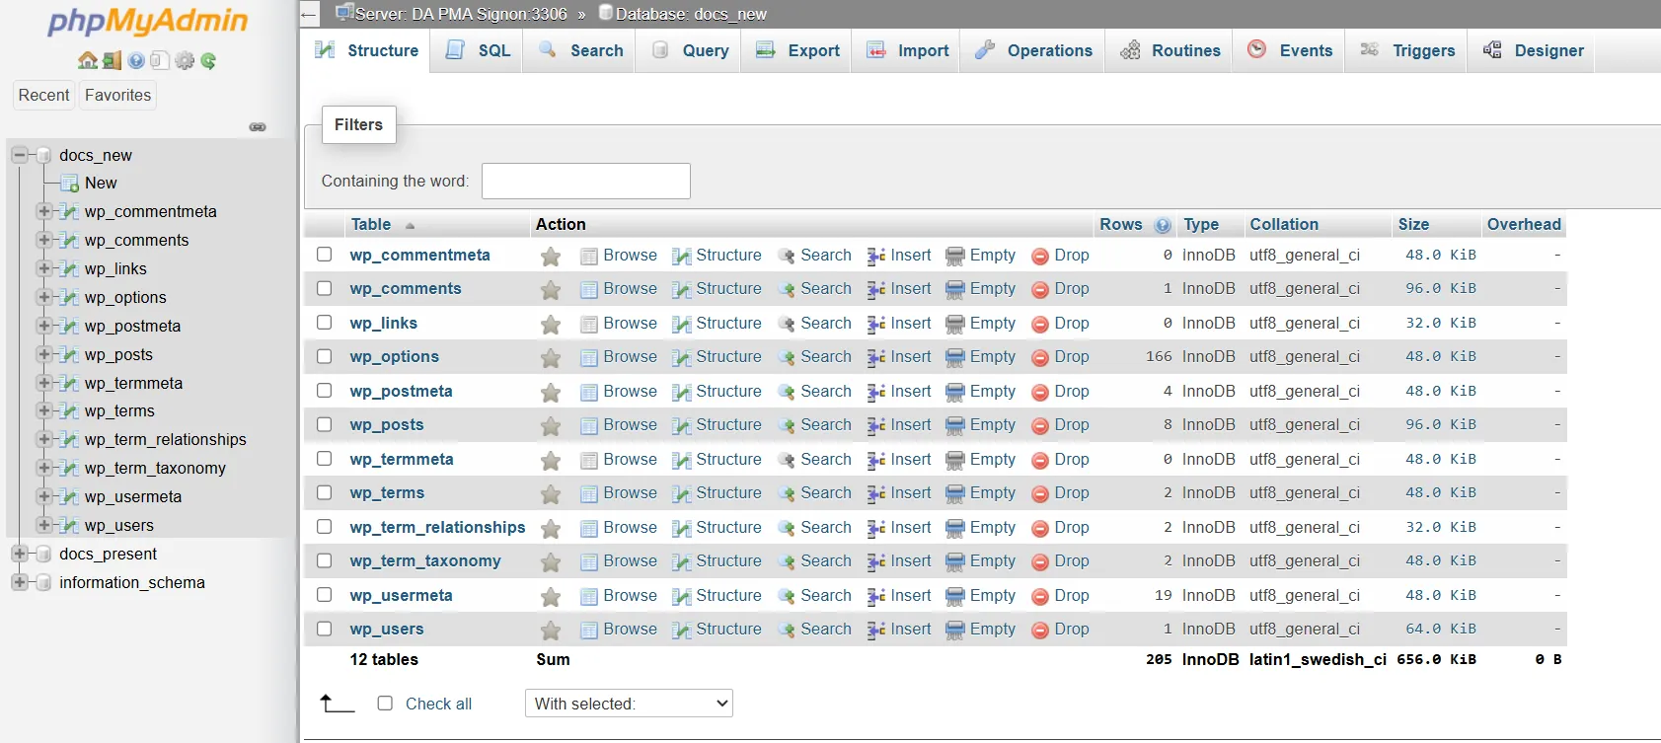Image resolution: width=1661 pixels, height=743 pixels.
Task: Collapse the docs_new database tree
Action: pyautogui.click(x=19, y=155)
